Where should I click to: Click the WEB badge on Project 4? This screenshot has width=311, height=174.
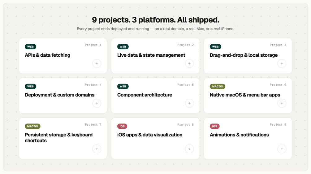click(30, 87)
